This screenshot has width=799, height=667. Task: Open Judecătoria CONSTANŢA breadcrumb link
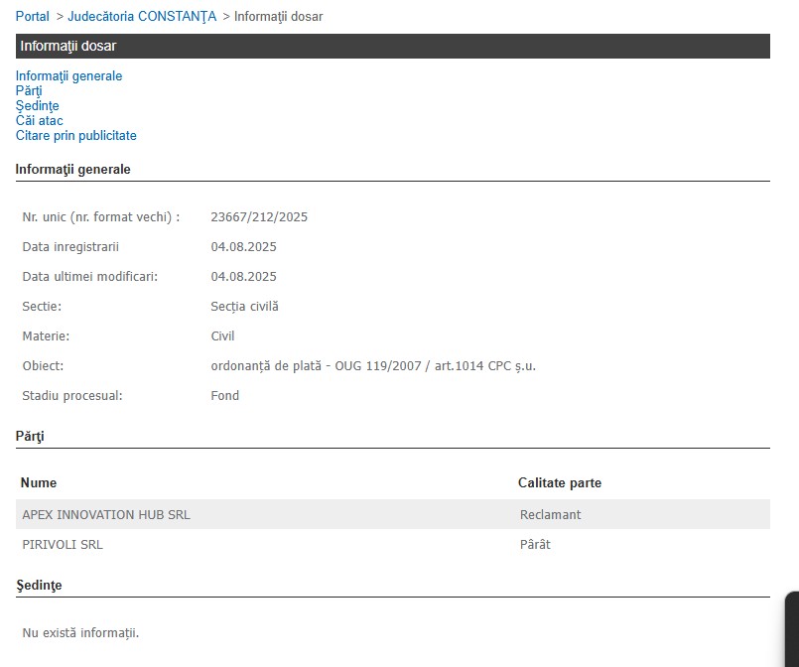(x=142, y=16)
